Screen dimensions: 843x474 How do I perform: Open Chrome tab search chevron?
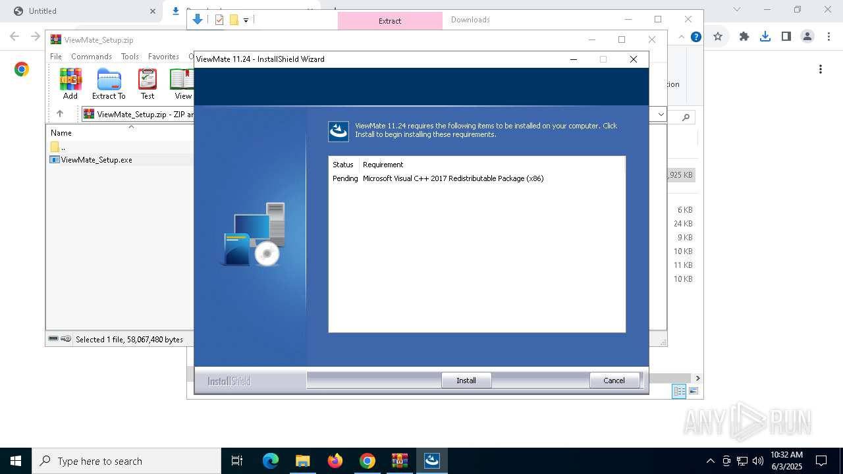(x=737, y=10)
